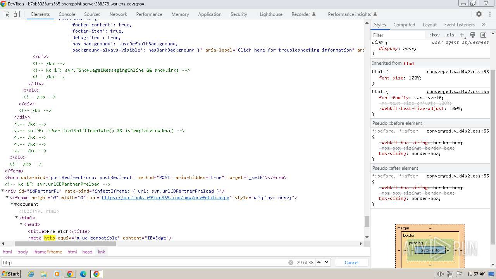Collapse the #document node
The height and width of the screenshot is (279, 496).
point(12,204)
